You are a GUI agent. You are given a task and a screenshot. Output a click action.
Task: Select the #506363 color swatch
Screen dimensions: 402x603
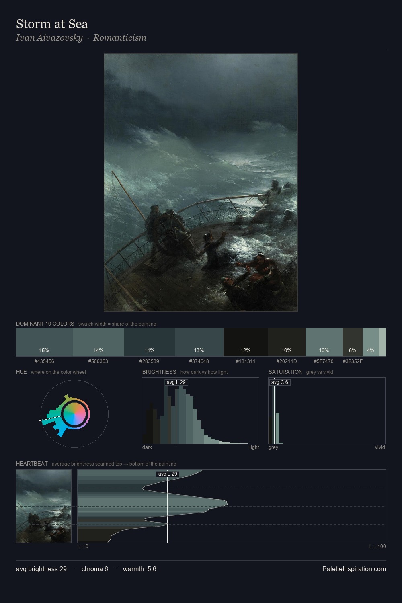[x=98, y=342]
